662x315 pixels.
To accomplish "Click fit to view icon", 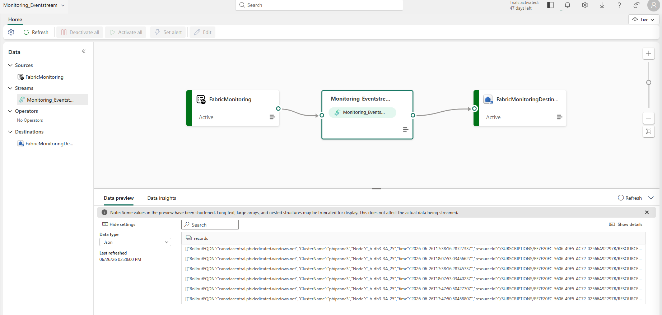I will (x=649, y=131).
